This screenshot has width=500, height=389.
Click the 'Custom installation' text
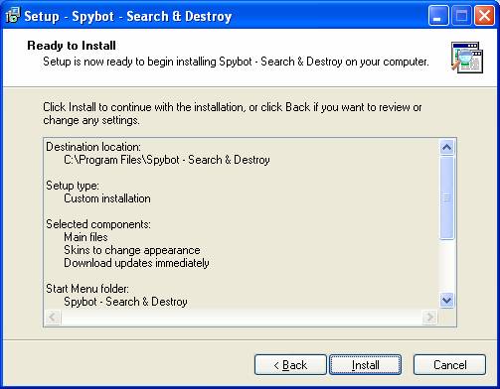pos(107,198)
